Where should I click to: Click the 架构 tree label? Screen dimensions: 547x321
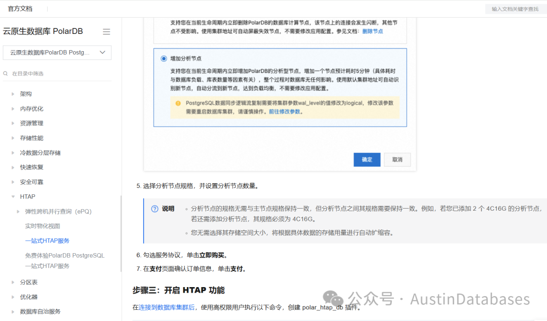(26, 94)
